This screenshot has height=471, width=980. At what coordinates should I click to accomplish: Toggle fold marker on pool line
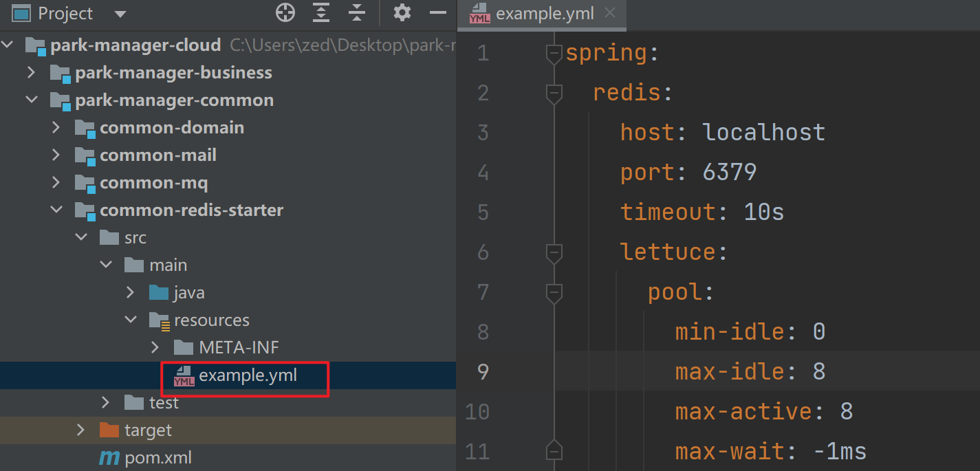tap(554, 293)
